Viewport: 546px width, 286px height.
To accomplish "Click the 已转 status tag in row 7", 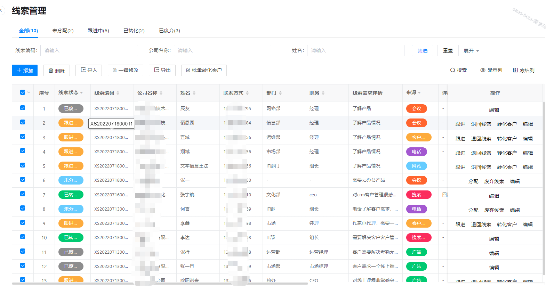I will coord(71,195).
